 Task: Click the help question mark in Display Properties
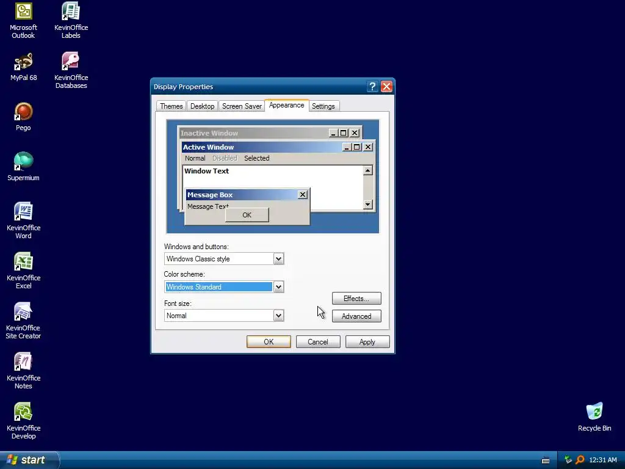point(372,87)
